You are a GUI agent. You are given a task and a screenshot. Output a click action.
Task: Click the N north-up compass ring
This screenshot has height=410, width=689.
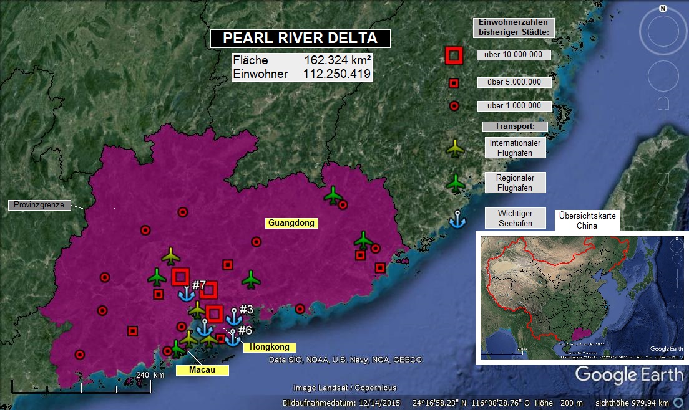(x=662, y=31)
